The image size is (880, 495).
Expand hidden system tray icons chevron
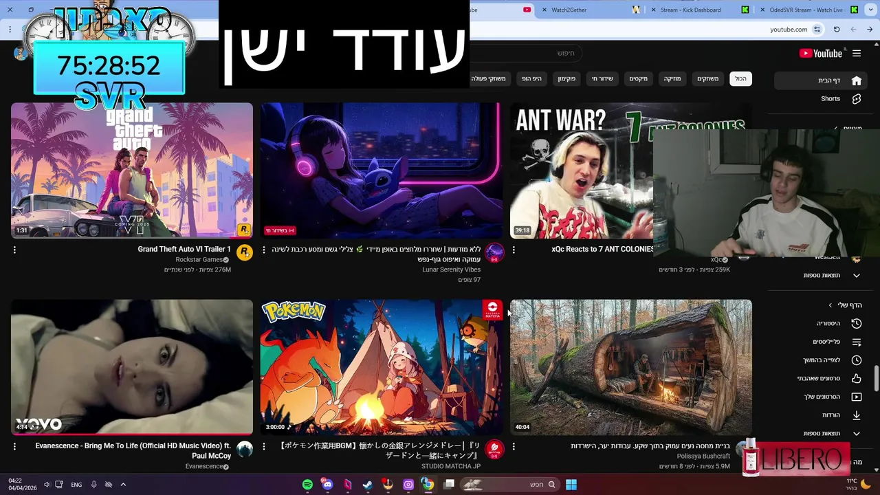[123, 485]
